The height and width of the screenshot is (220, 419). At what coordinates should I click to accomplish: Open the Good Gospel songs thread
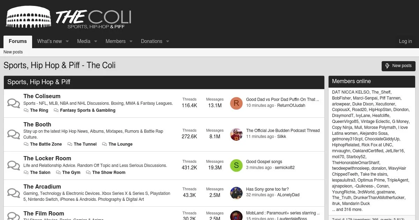tap(264, 162)
